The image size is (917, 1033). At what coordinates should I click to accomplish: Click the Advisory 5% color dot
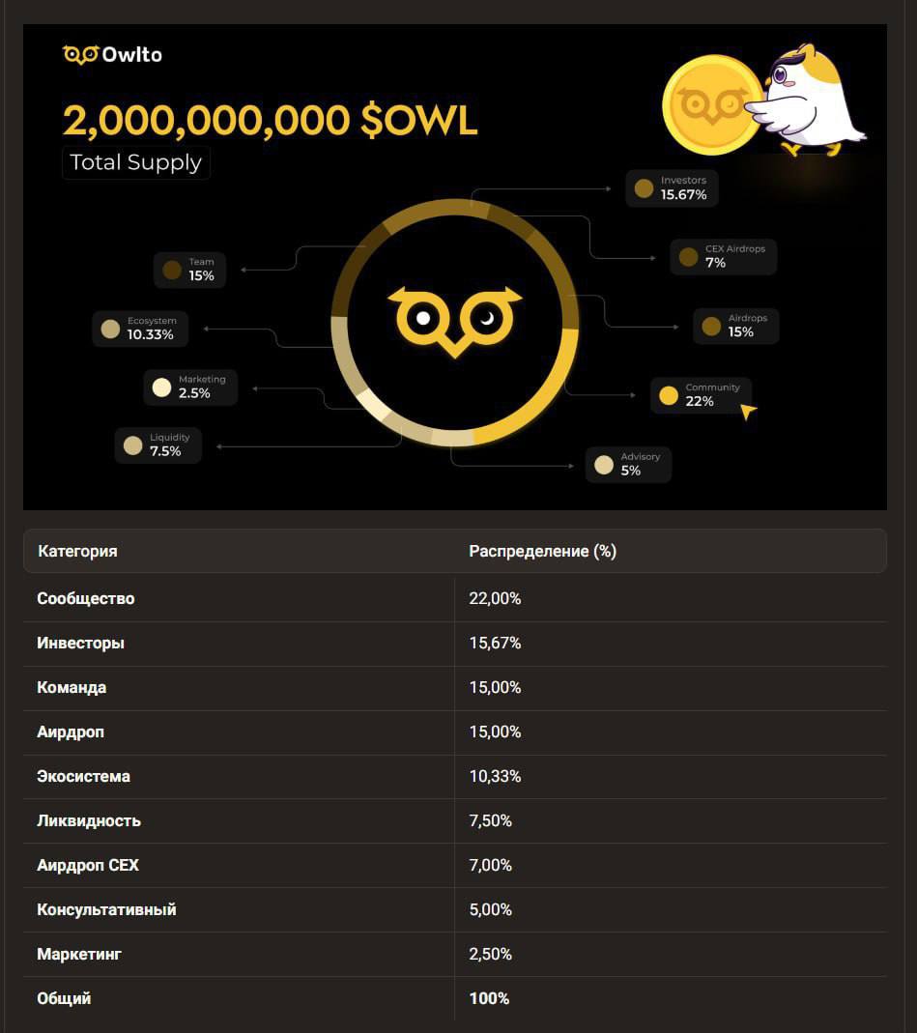point(604,465)
